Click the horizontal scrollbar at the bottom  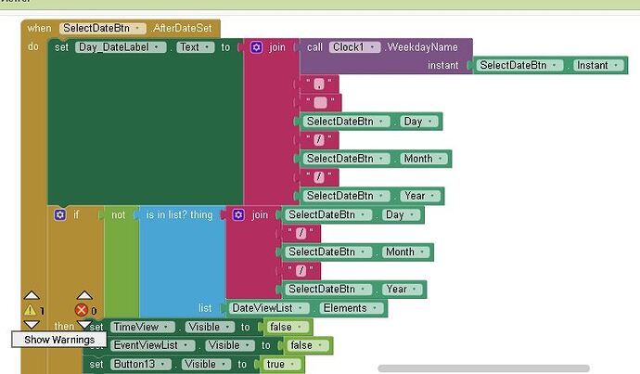pos(483,368)
